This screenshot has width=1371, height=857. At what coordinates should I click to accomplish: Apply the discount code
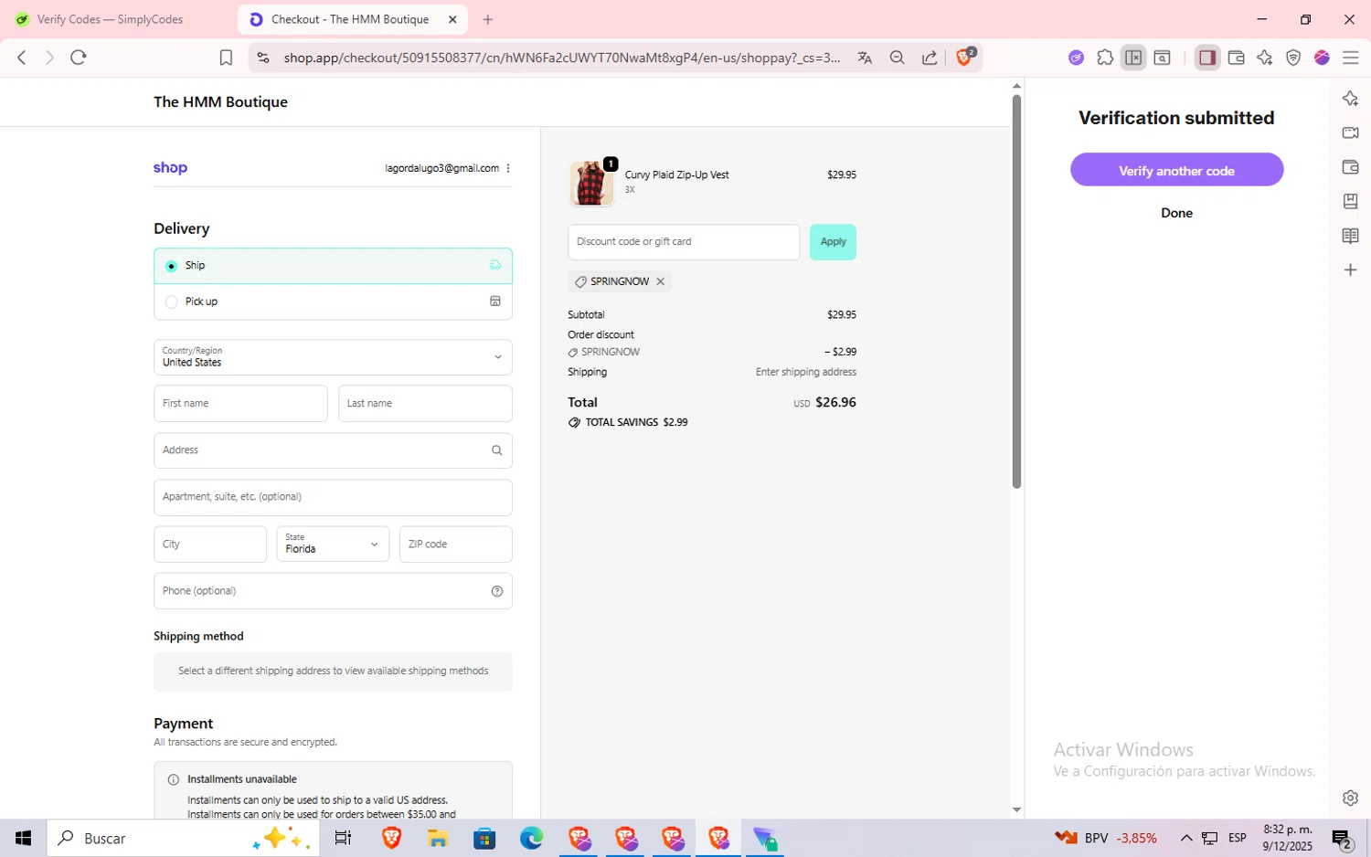(x=833, y=242)
